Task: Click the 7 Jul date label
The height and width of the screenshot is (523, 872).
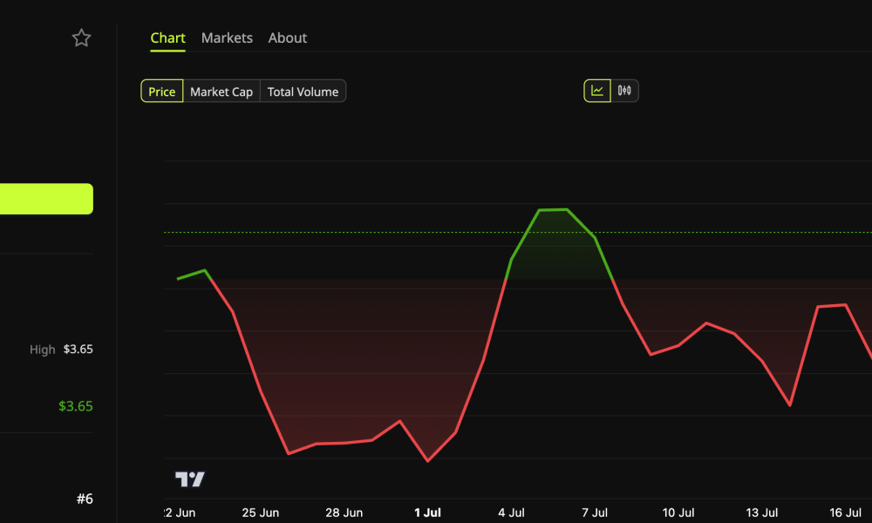Action: point(595,513)
